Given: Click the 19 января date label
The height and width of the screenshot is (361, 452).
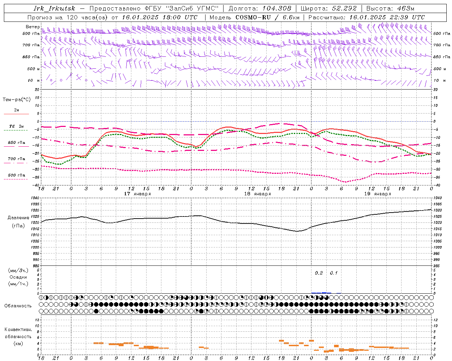Looking at the screenshot, I should (377, 194).
